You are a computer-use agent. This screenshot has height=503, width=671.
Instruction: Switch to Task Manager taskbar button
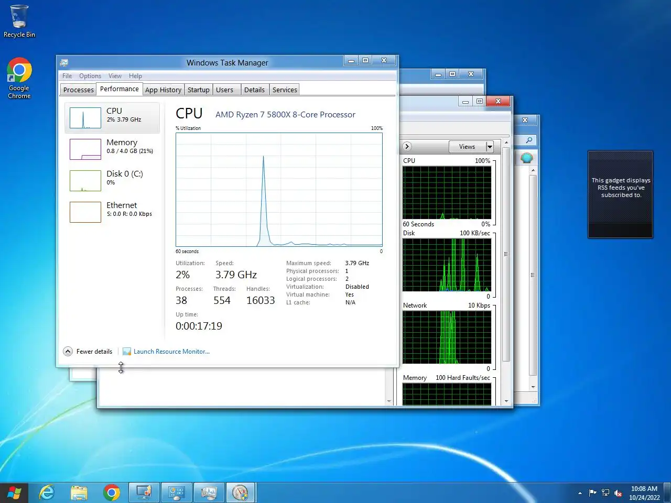[x=209, y=493]
